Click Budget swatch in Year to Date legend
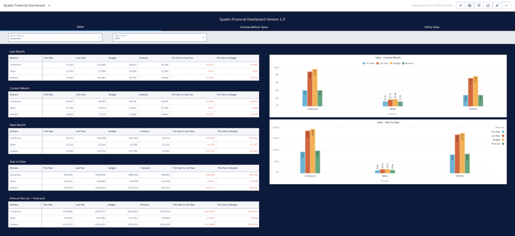515x236 pixels. coord(502,140)
